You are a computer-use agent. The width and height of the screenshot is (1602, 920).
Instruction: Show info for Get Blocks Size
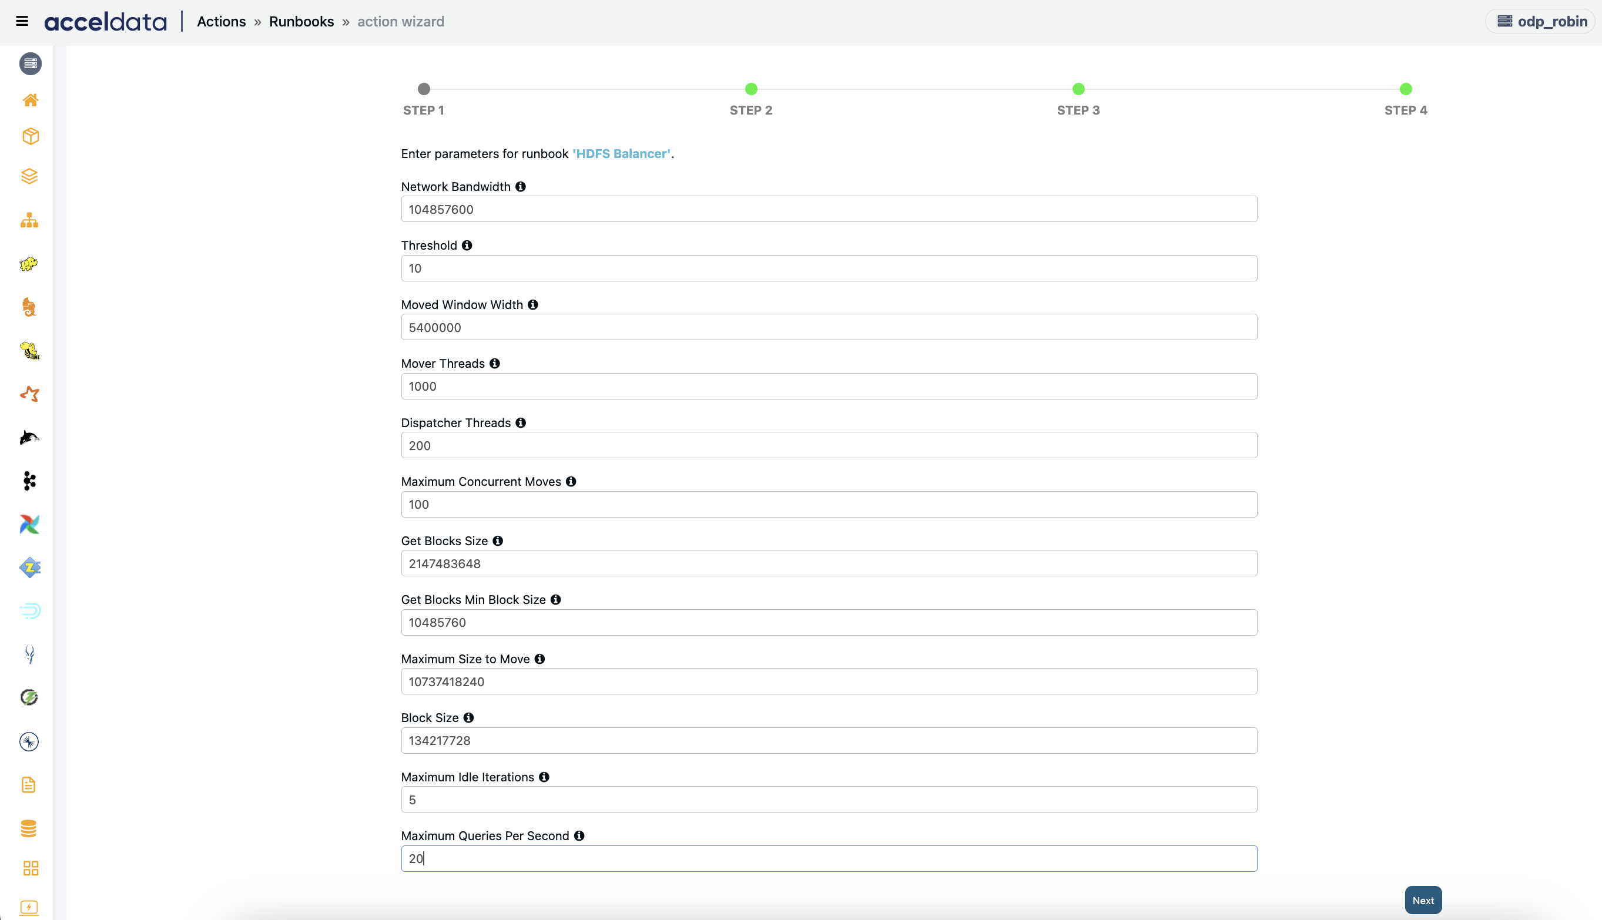(498, 541)
